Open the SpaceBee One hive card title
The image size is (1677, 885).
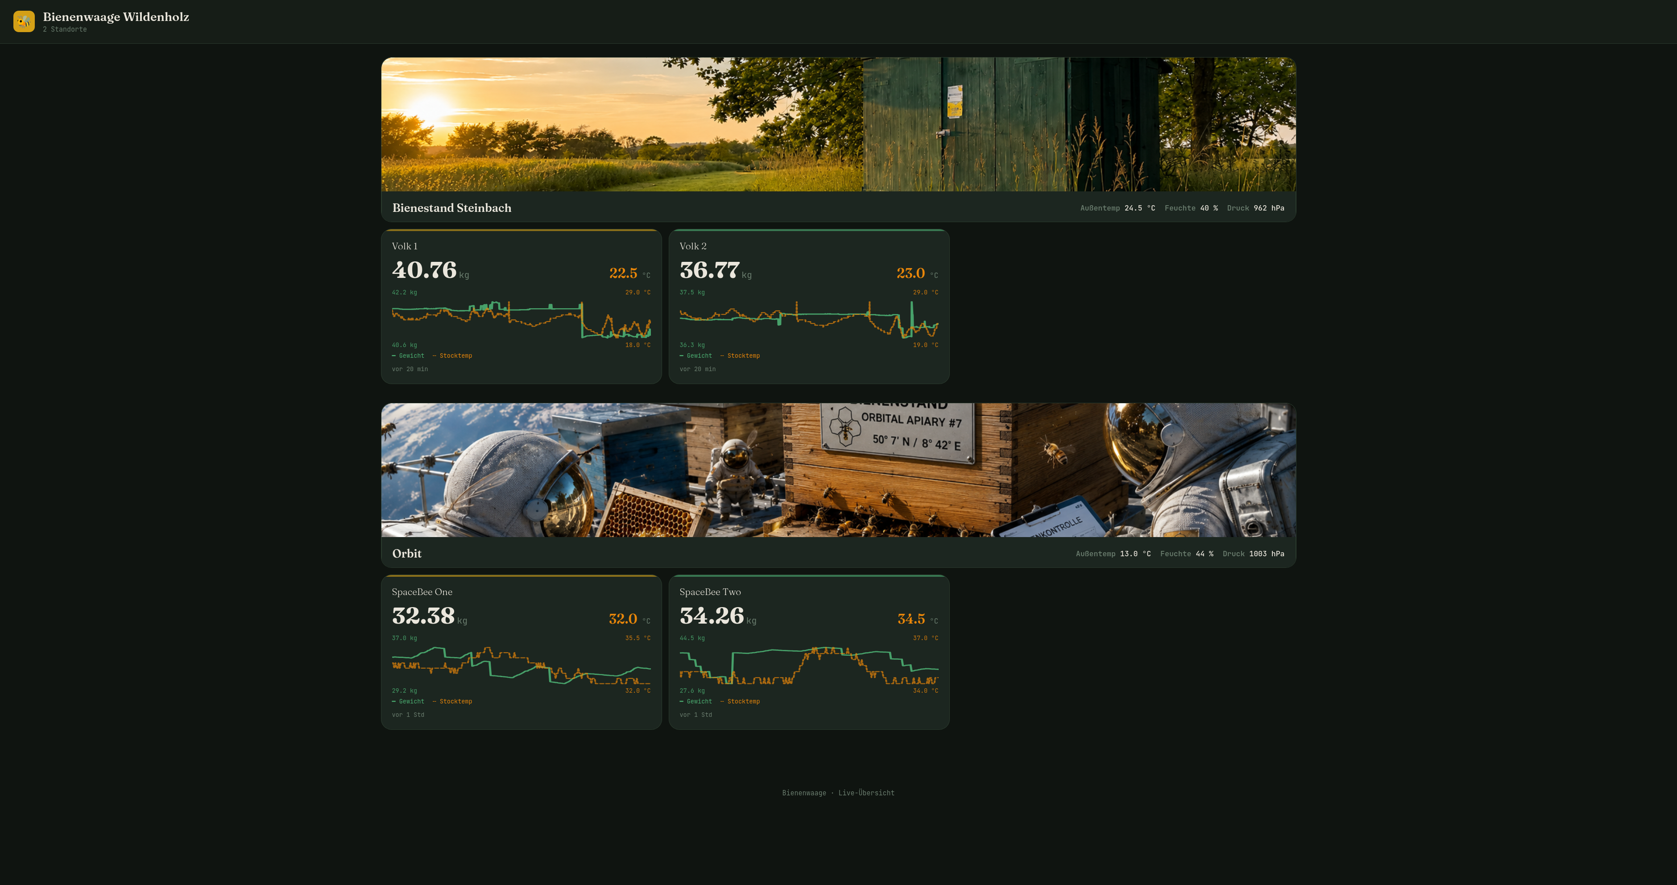coord(422,592)
